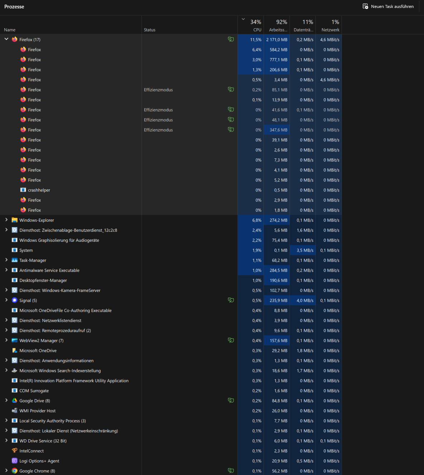Expand Diensthost: Zwischenablage-Benutzerdienst_12c2c8

(x=6, y=230)
